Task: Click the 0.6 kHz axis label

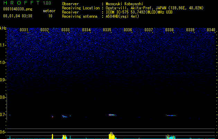Action: coord(3,132)
